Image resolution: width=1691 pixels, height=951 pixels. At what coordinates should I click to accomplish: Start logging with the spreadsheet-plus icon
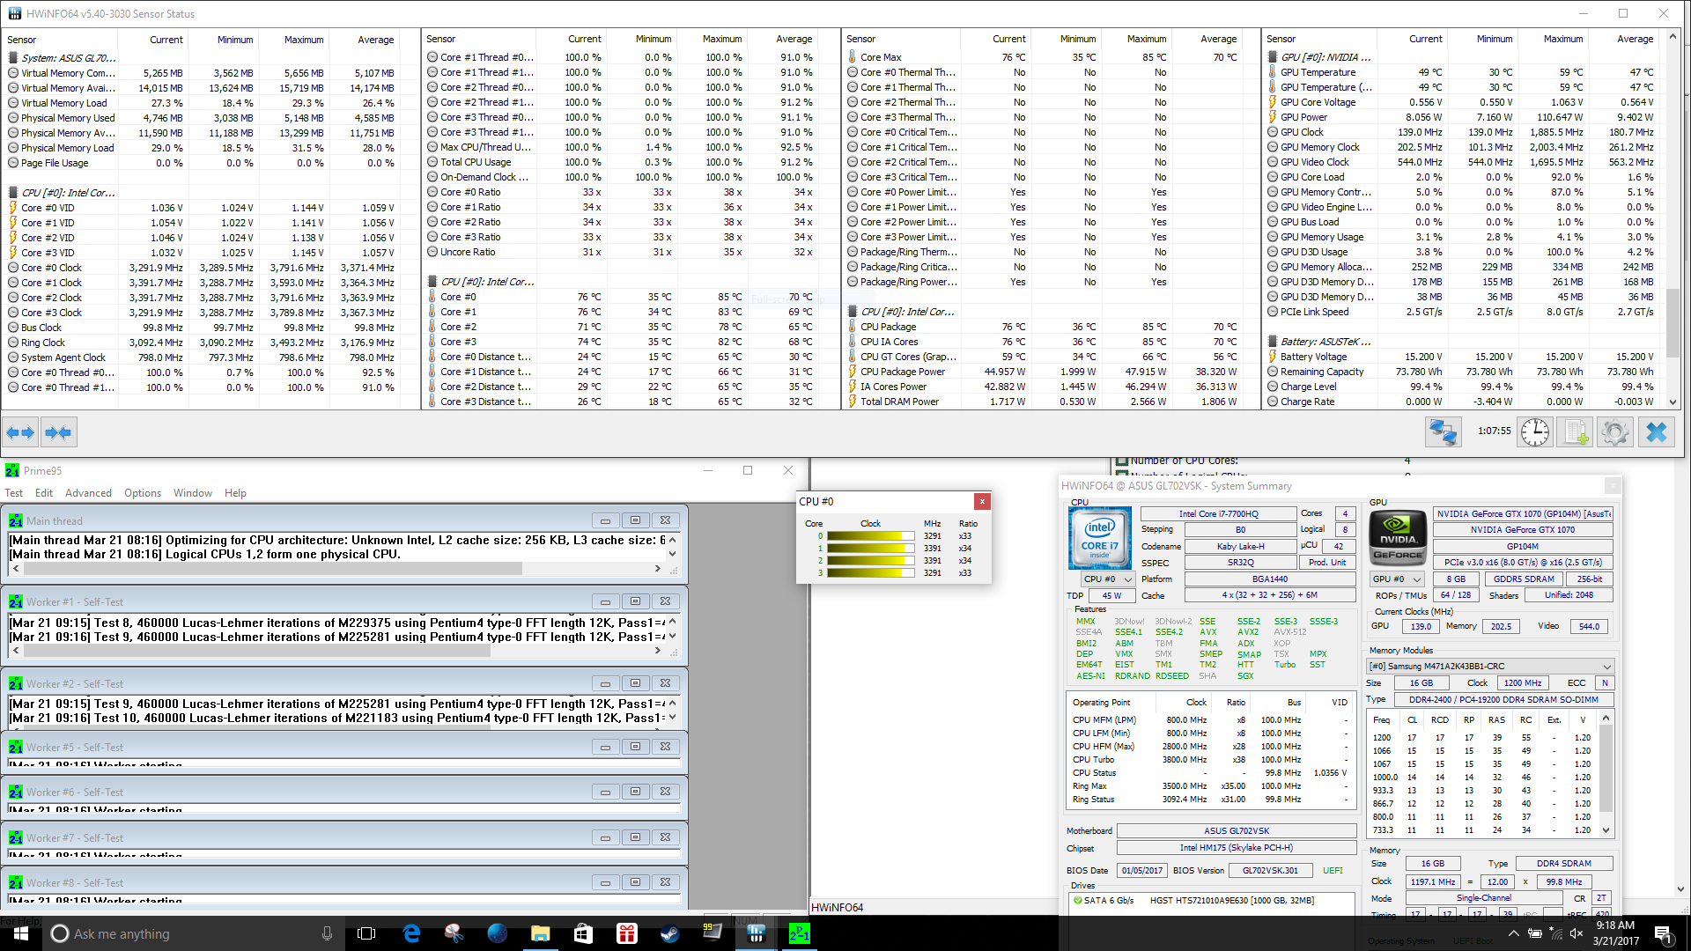[x=1575, y=432]
